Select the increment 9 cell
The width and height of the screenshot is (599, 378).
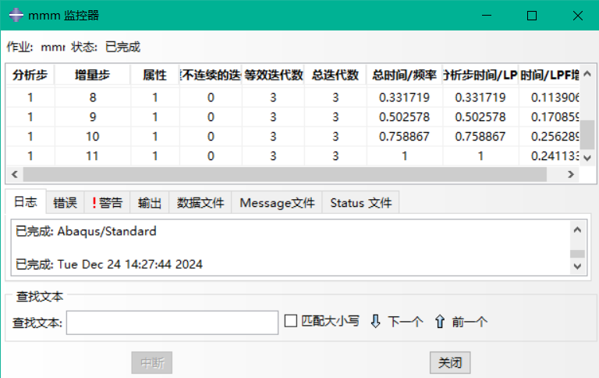[x=93, y=117]
